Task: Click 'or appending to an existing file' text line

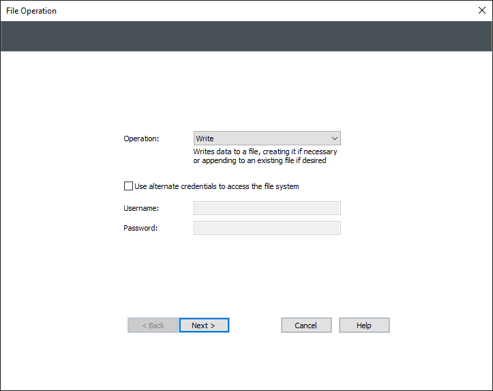Action: click(x=259, y=161)
